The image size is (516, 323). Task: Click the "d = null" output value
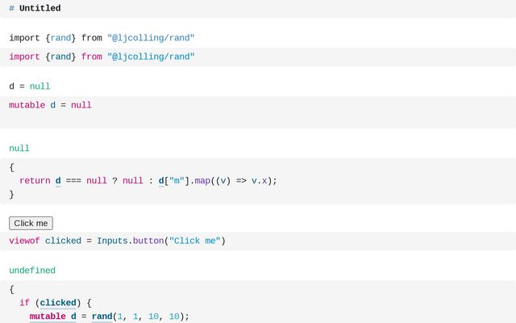point(30,86)
